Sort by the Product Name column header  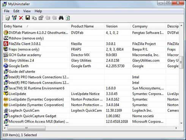pos(87,26)
